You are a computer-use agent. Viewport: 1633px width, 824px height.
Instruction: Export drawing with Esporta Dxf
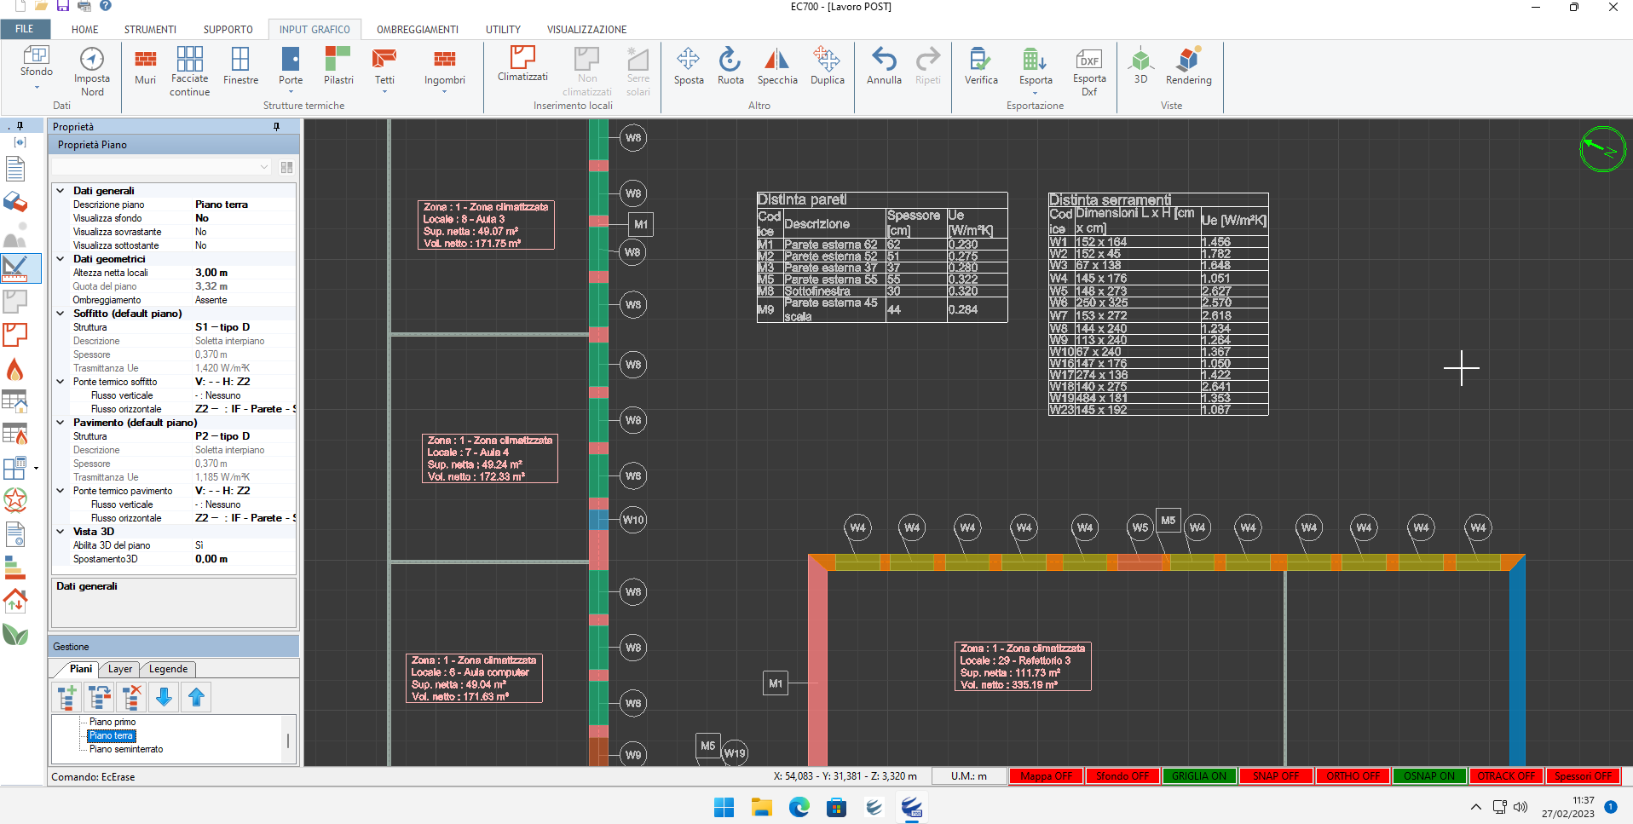pos(1089,72)
